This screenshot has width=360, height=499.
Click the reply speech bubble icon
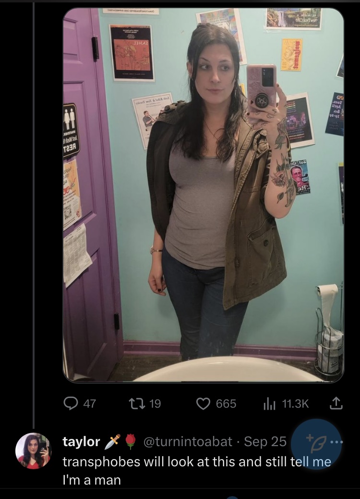pyautogui.click(x=71, y=403)
